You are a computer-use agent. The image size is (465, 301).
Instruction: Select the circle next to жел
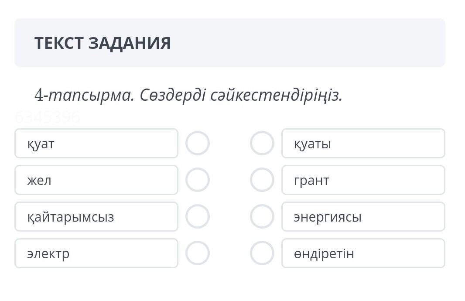(198, 180)
